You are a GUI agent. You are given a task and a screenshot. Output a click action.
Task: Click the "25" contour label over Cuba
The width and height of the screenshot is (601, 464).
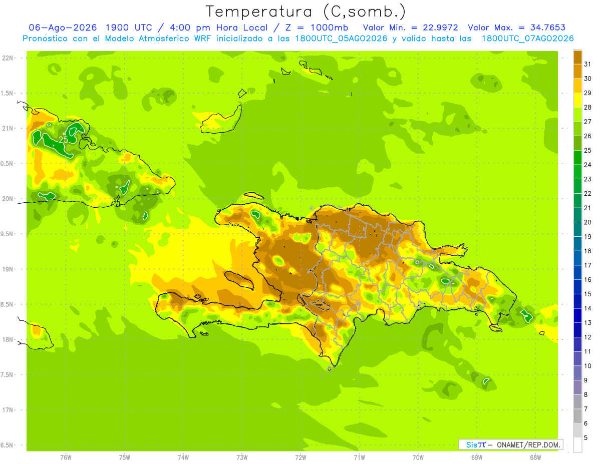pyautogui.click(x=64, y=140)
